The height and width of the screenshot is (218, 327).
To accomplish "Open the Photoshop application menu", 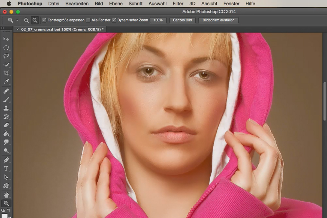I will tap(30, 4).
